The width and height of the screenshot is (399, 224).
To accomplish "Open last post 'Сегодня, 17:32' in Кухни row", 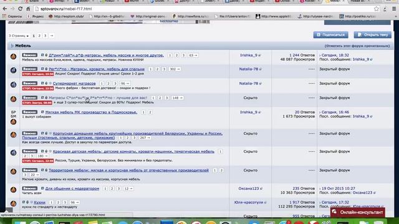I will 335,202.
